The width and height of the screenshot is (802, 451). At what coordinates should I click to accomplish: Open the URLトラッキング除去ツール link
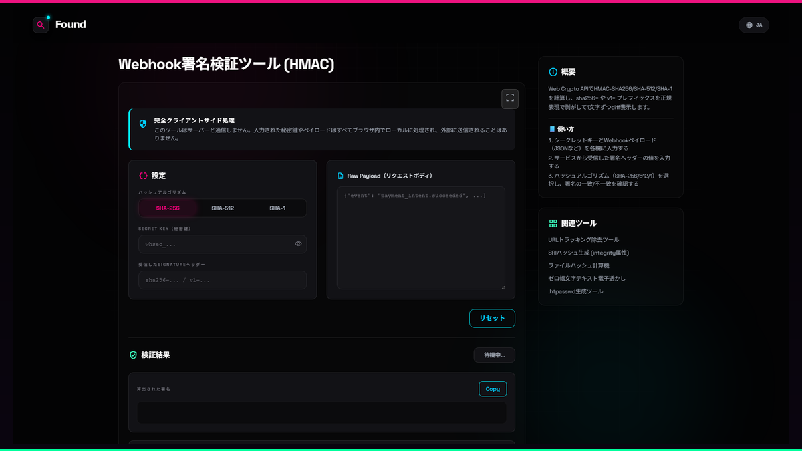[583, 239]
